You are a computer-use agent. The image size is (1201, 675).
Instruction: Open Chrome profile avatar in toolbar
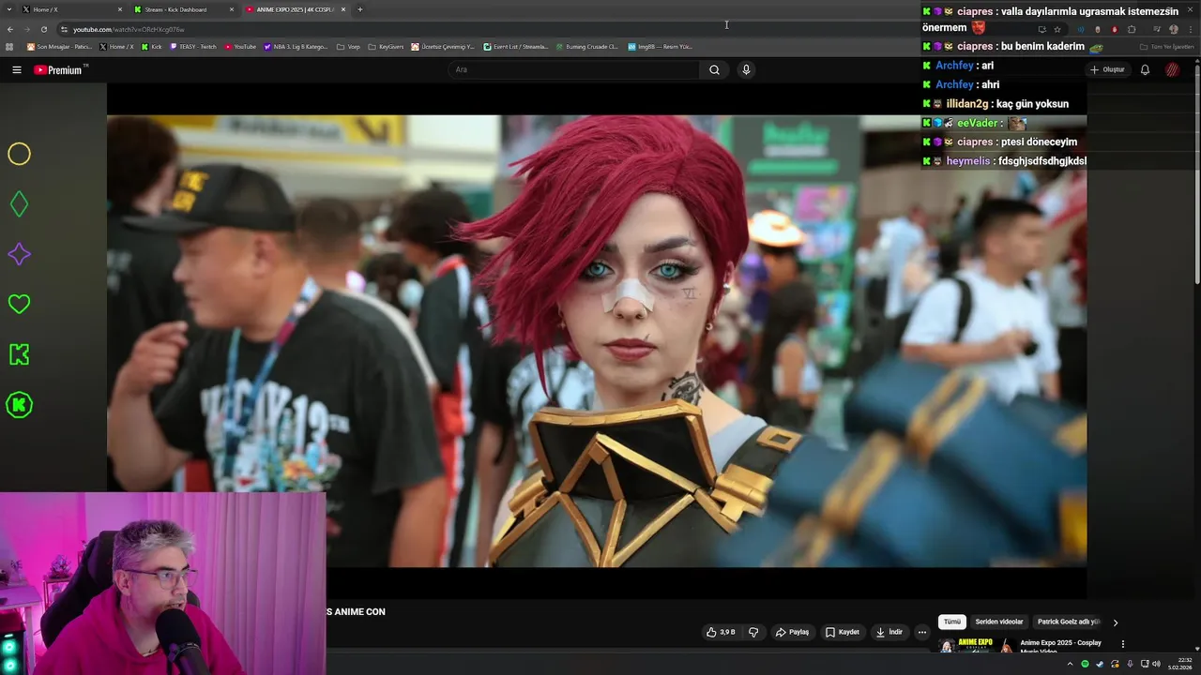click(x=1173, y=29)
